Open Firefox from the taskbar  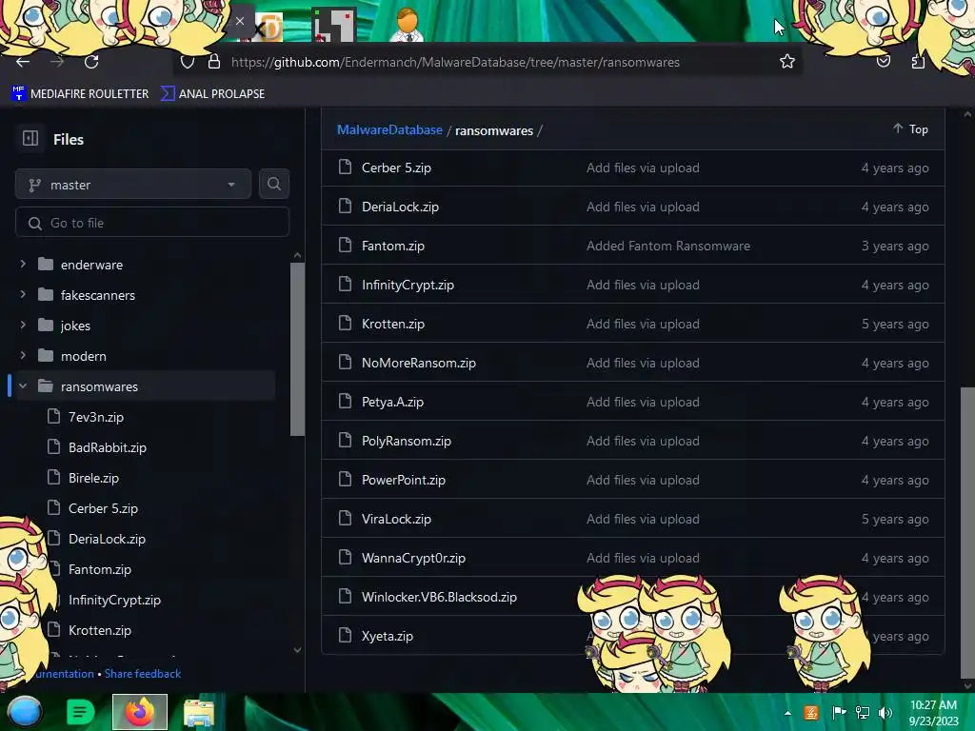139,712
